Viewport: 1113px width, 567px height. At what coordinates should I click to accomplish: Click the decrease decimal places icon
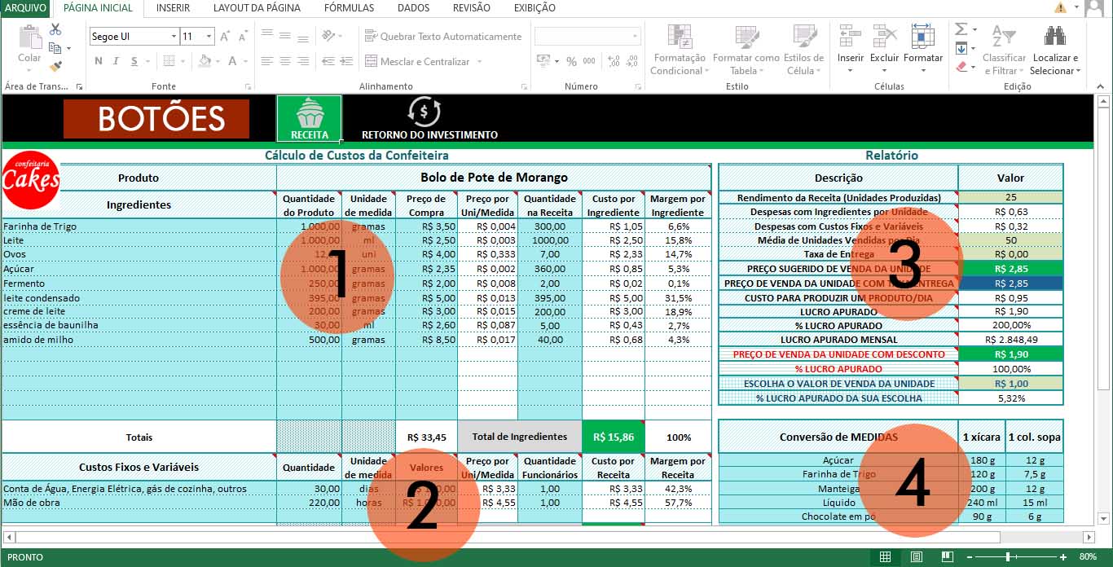tap(631, 61)
